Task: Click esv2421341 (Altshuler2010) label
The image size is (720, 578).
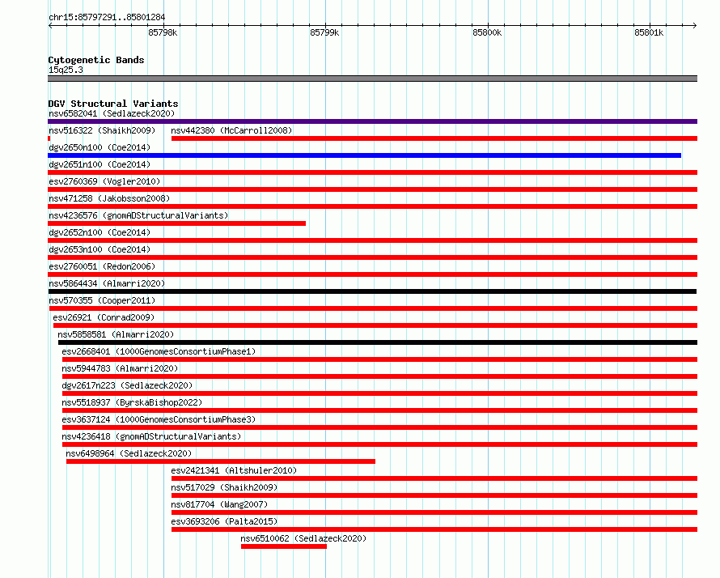Action: 234,470
